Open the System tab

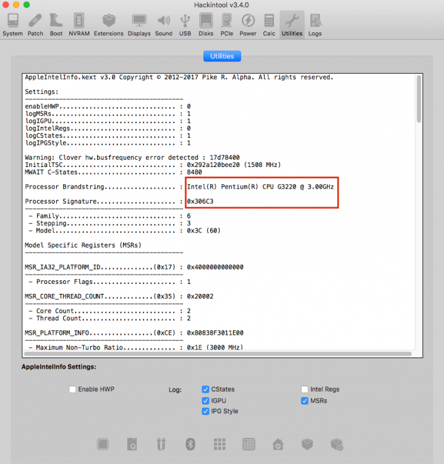click(x=13, y=25)
